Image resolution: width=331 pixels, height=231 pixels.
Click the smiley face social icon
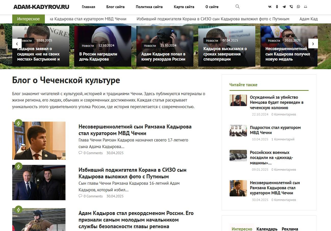point(306,7)
